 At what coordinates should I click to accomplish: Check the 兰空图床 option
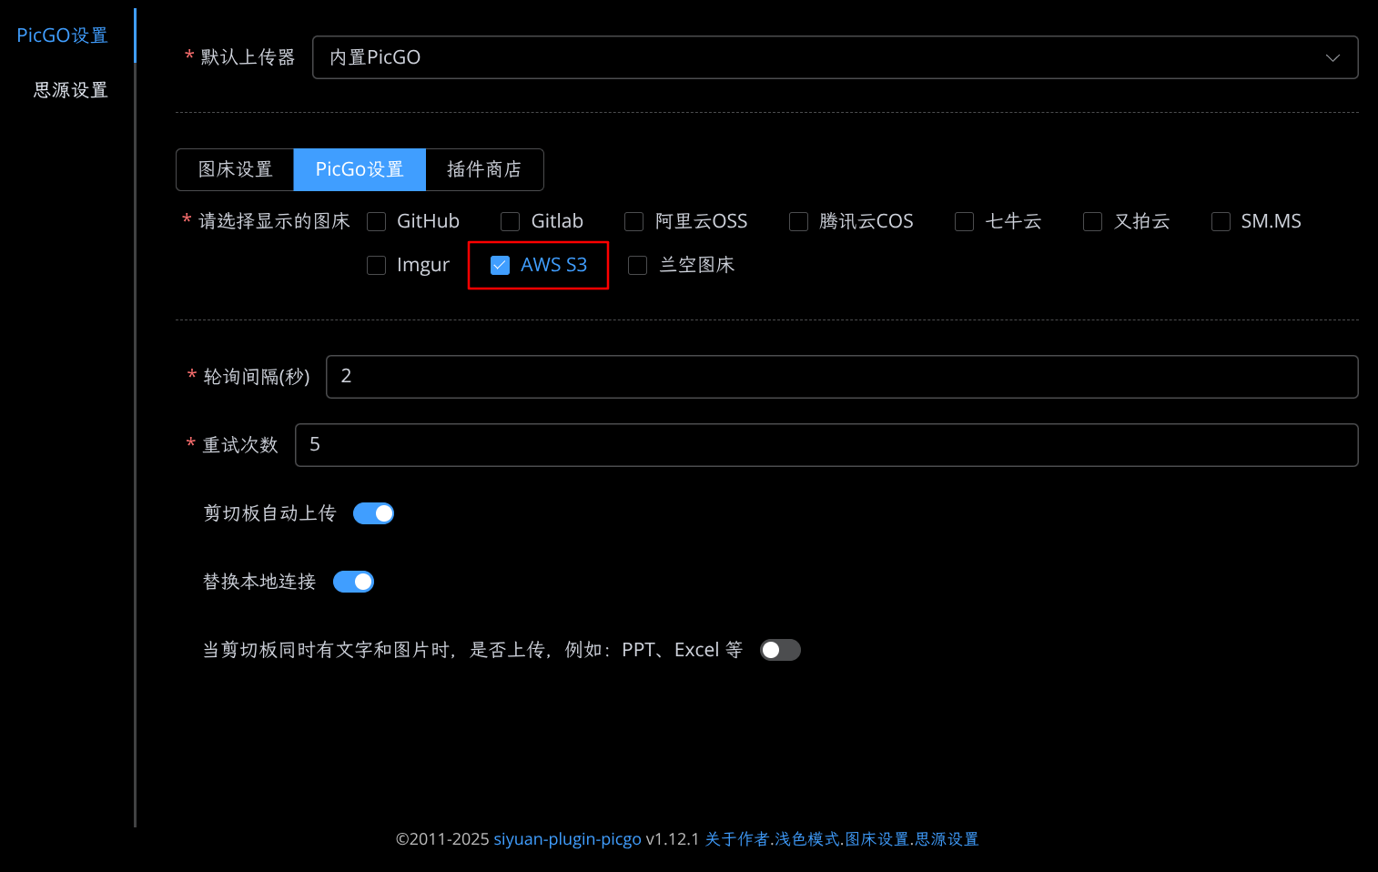638,265
